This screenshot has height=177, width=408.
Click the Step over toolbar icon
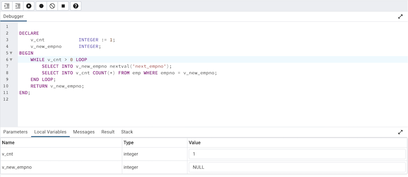click(18, 6)
